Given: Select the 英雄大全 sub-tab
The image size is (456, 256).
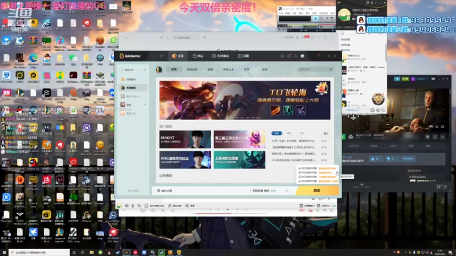Looking at the screenshot, I should pyautogui.click(x=229, y=69).
